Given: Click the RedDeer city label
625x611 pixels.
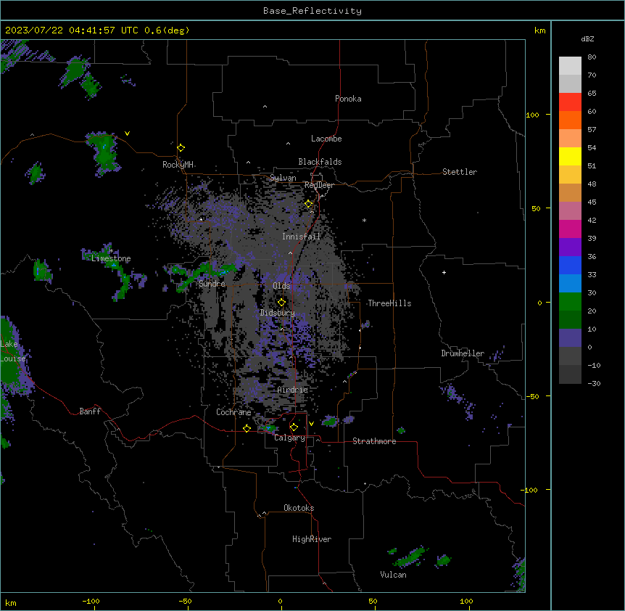Looking at the screenshot, I should point(319,185).
